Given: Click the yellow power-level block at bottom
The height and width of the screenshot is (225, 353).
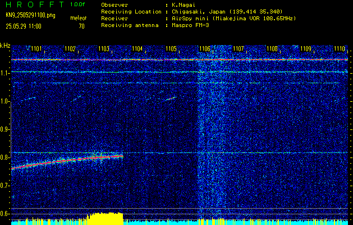Looking at the screenshot, I should [x=106, y=218].
